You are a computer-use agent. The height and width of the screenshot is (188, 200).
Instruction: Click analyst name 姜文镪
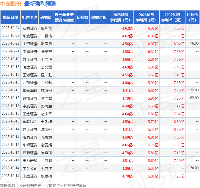(46, 67)
